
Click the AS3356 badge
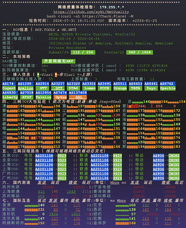(89, 84)
